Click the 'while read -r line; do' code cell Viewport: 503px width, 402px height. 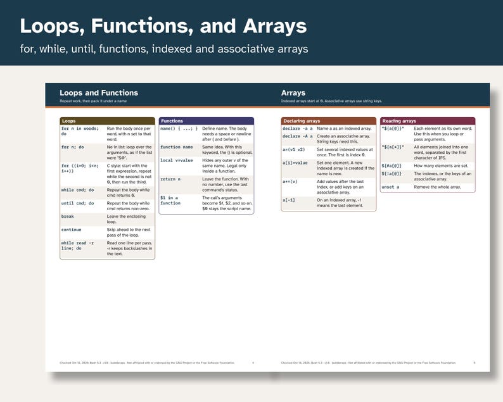click(78, 246)
